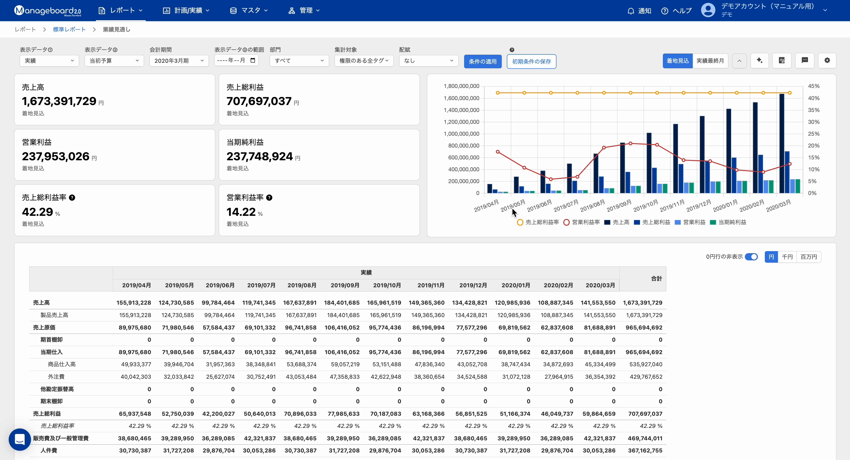850x460 pixels.
Task: Open the gear settings icon button
Action: (827, 61)
